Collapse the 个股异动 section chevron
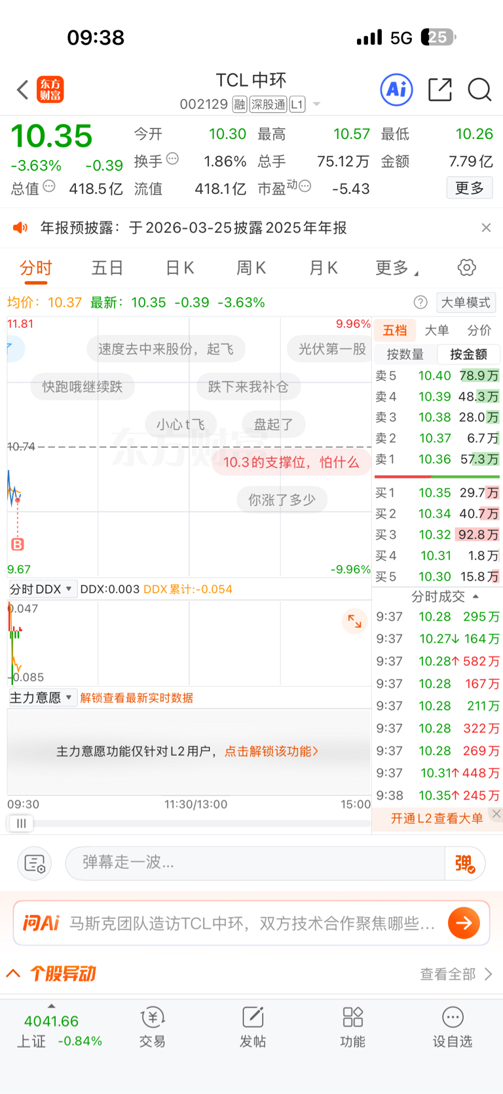Viewport: 503px width, 1094px height. tap(13, 973)
